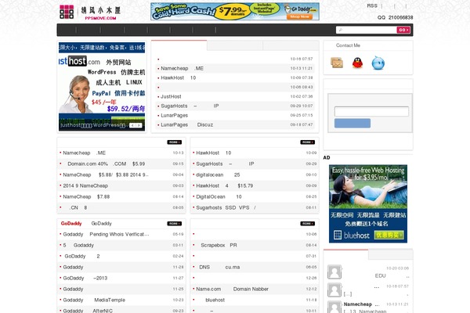470x313 pixels.
Task: Open the RSS feed link
Action: point(372,5)
